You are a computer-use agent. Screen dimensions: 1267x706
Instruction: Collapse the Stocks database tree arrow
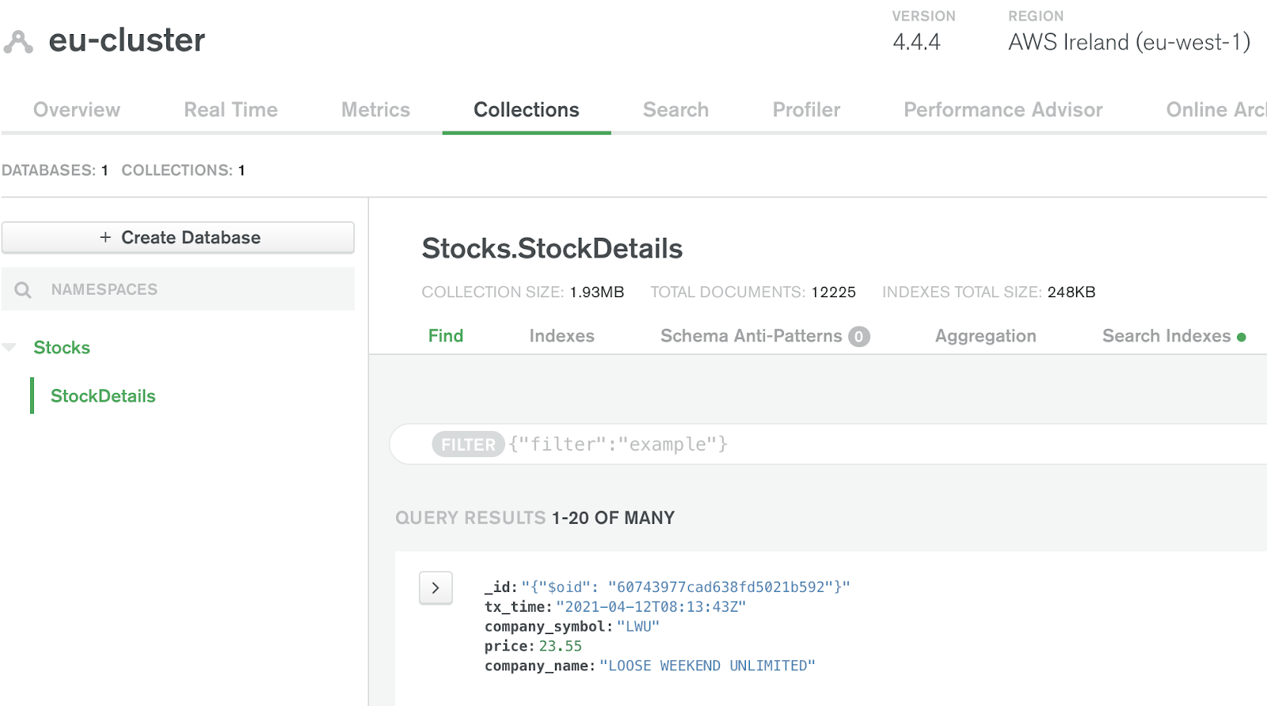coord(10,348)
